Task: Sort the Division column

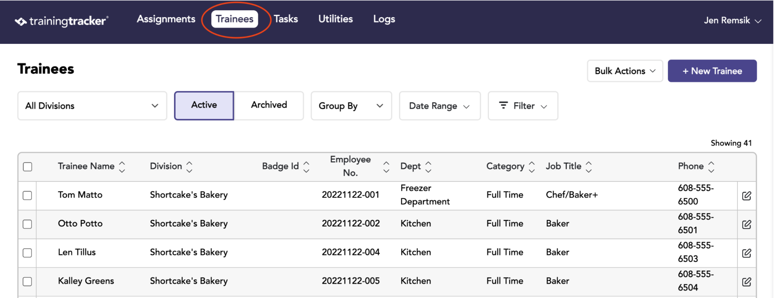Action: point(189,167)
